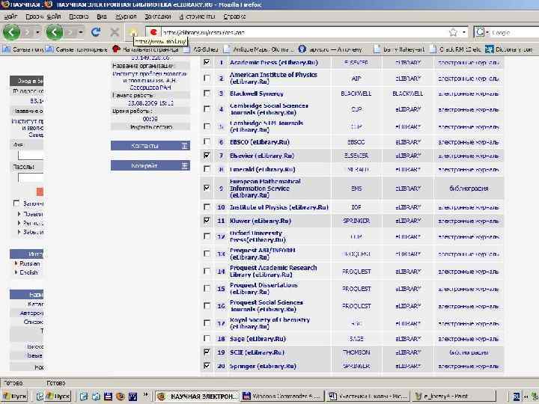Viewport: 539px width, 404px height.
Task: Click the библиография cell in row 9
Action: pos(469,189)
